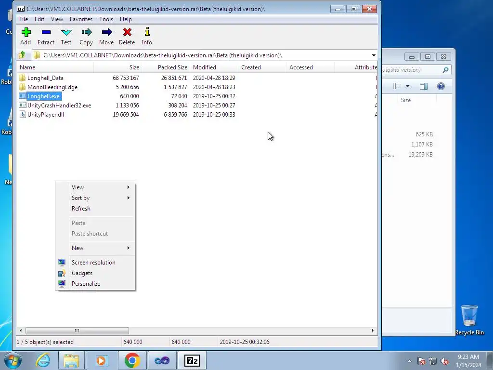
Task: Click the right arrow of horizontal scrollbar
Action: pos(373,330)
